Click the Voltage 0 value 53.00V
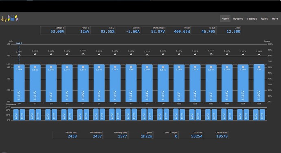The height and width of the screenshot is (153, 281). 57,31
